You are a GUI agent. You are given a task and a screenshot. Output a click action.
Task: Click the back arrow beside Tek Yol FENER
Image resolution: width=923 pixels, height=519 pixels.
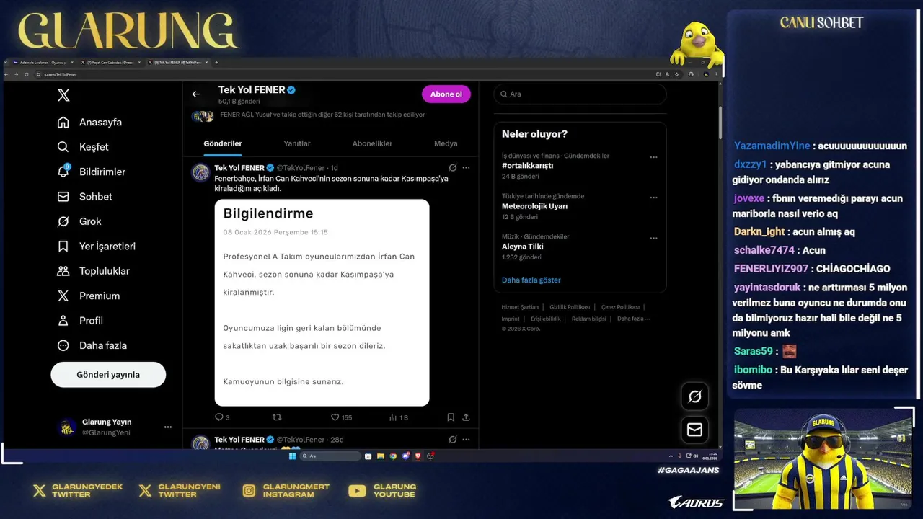(195, 94)
